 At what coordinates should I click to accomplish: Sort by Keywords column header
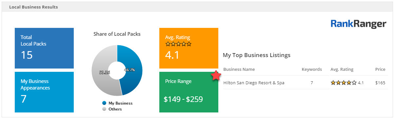tap(312, 70)
